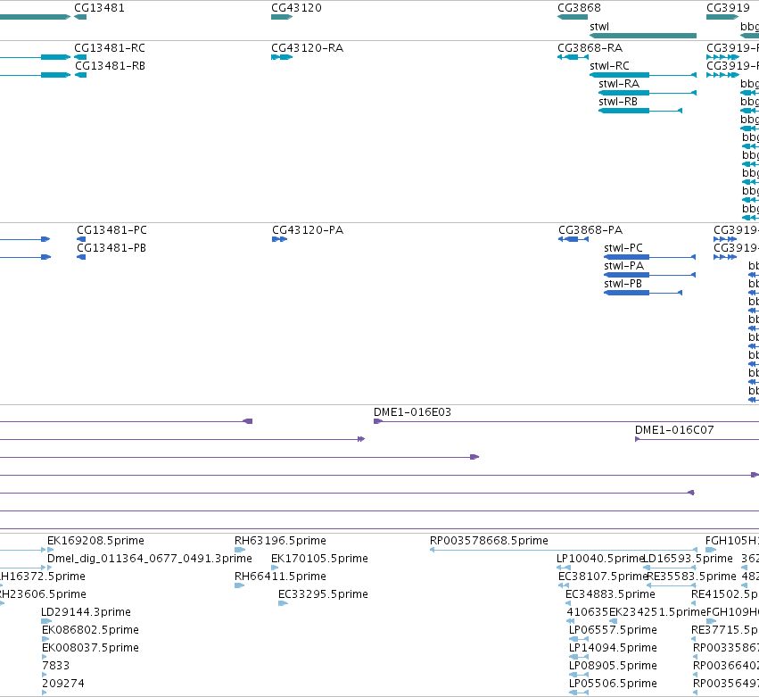
Task: Select the stwl-PA protein label
Action: pyautogui.click(x=624, y=266)
